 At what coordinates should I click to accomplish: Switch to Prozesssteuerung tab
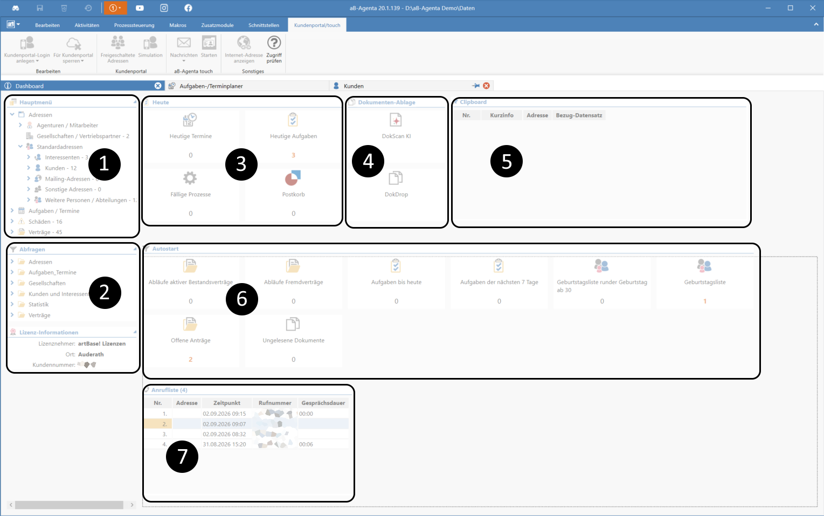point(134,25)
